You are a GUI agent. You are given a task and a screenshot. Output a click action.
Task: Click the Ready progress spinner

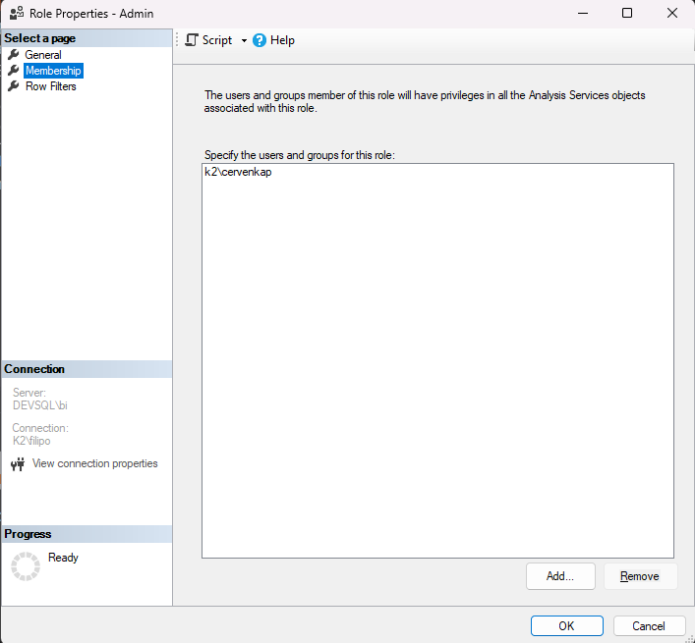[26, 566]
